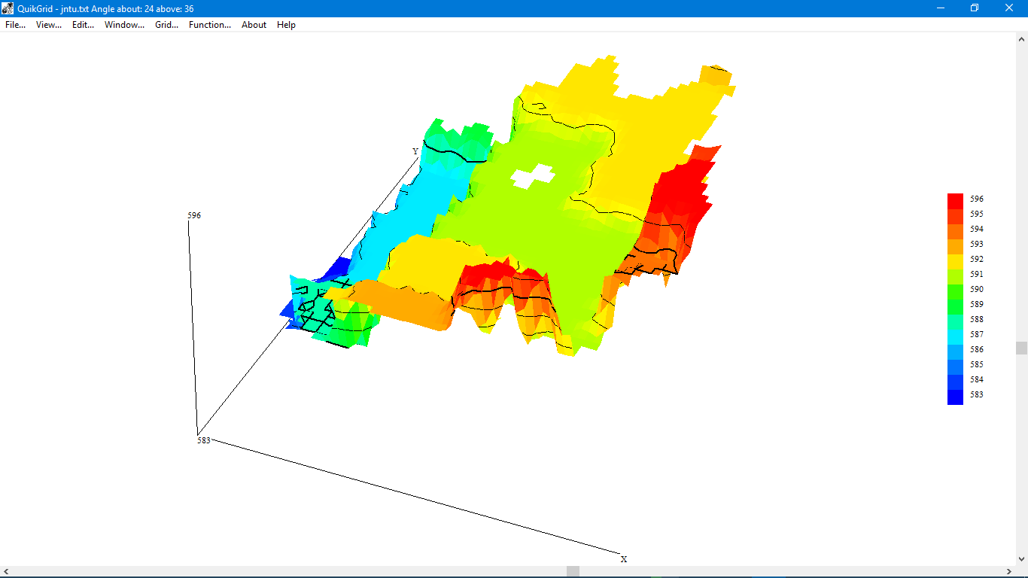Click About in the menu bar
The width and height of the screenshot is (1028, 578).
pyautogui.click(x=254, y=25)
